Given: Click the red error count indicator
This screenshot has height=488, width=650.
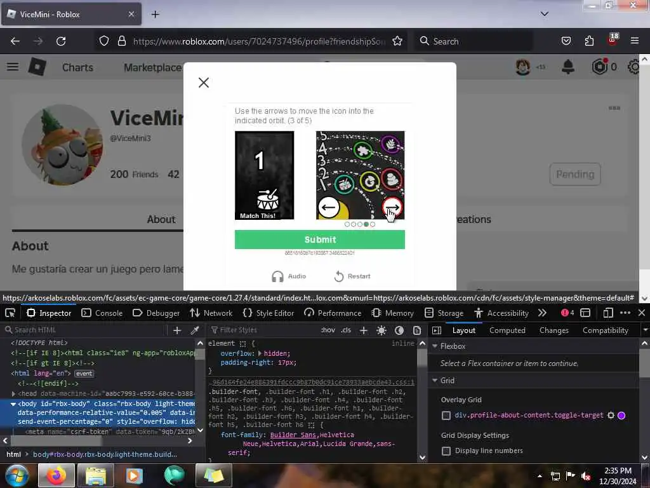Looking at the screenshot, I should click(x=567, y=313).
